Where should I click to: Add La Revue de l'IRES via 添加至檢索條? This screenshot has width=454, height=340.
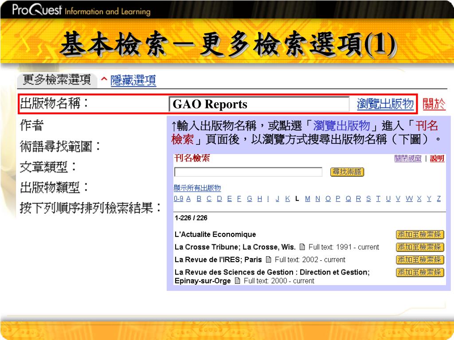420,259
